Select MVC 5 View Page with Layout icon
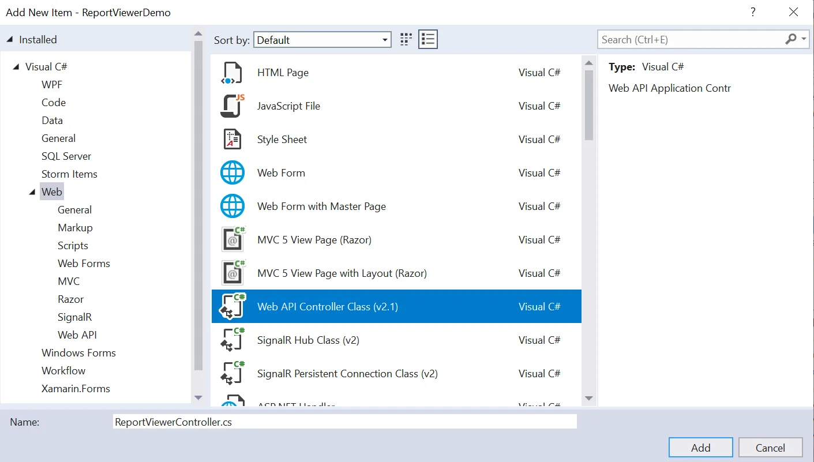 point(233,273)
